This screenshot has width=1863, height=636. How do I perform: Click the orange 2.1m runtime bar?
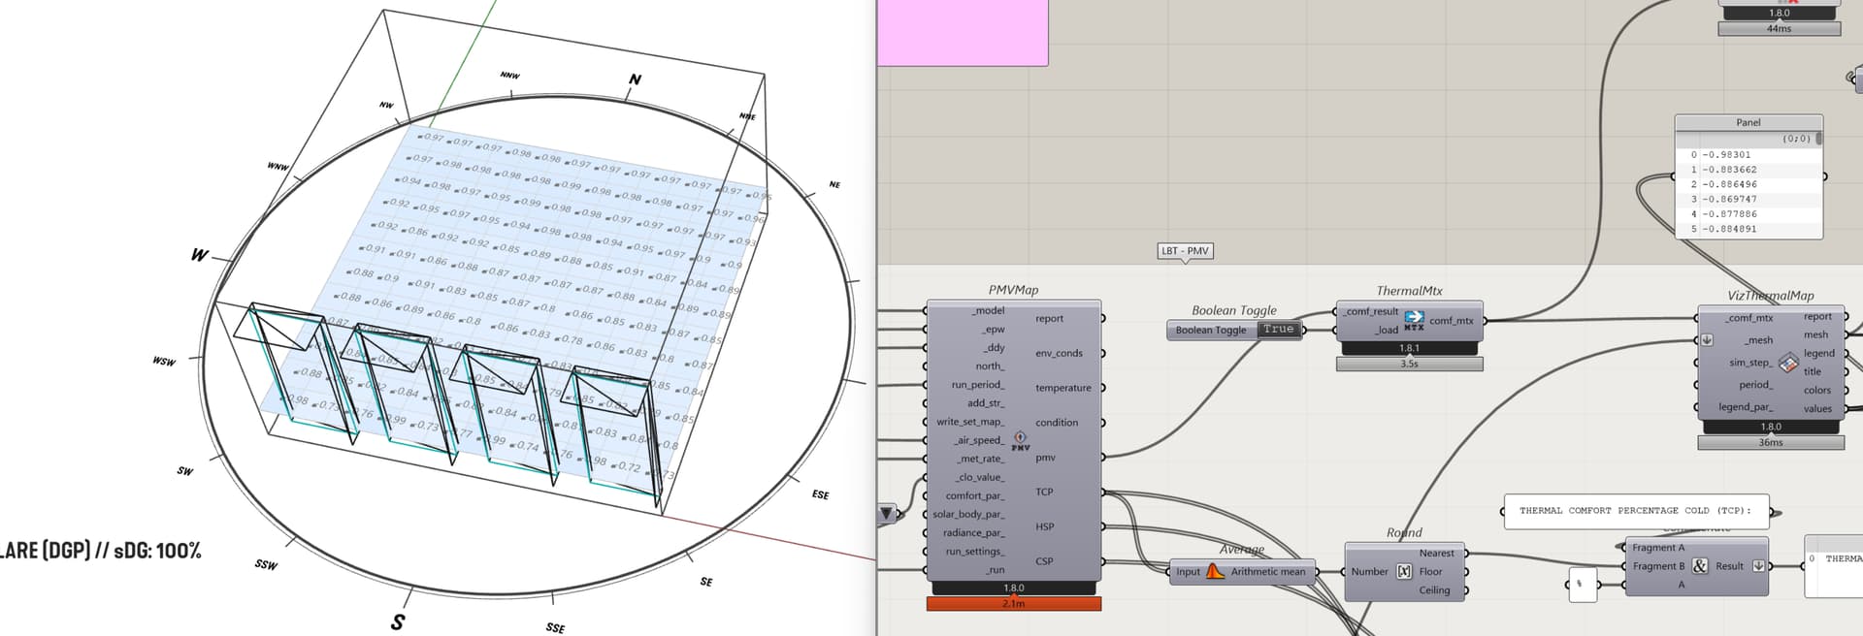coord(1013,604)
